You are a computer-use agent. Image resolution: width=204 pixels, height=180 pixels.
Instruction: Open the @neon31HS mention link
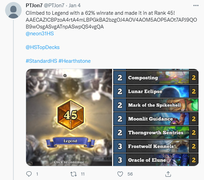(40, 34)
